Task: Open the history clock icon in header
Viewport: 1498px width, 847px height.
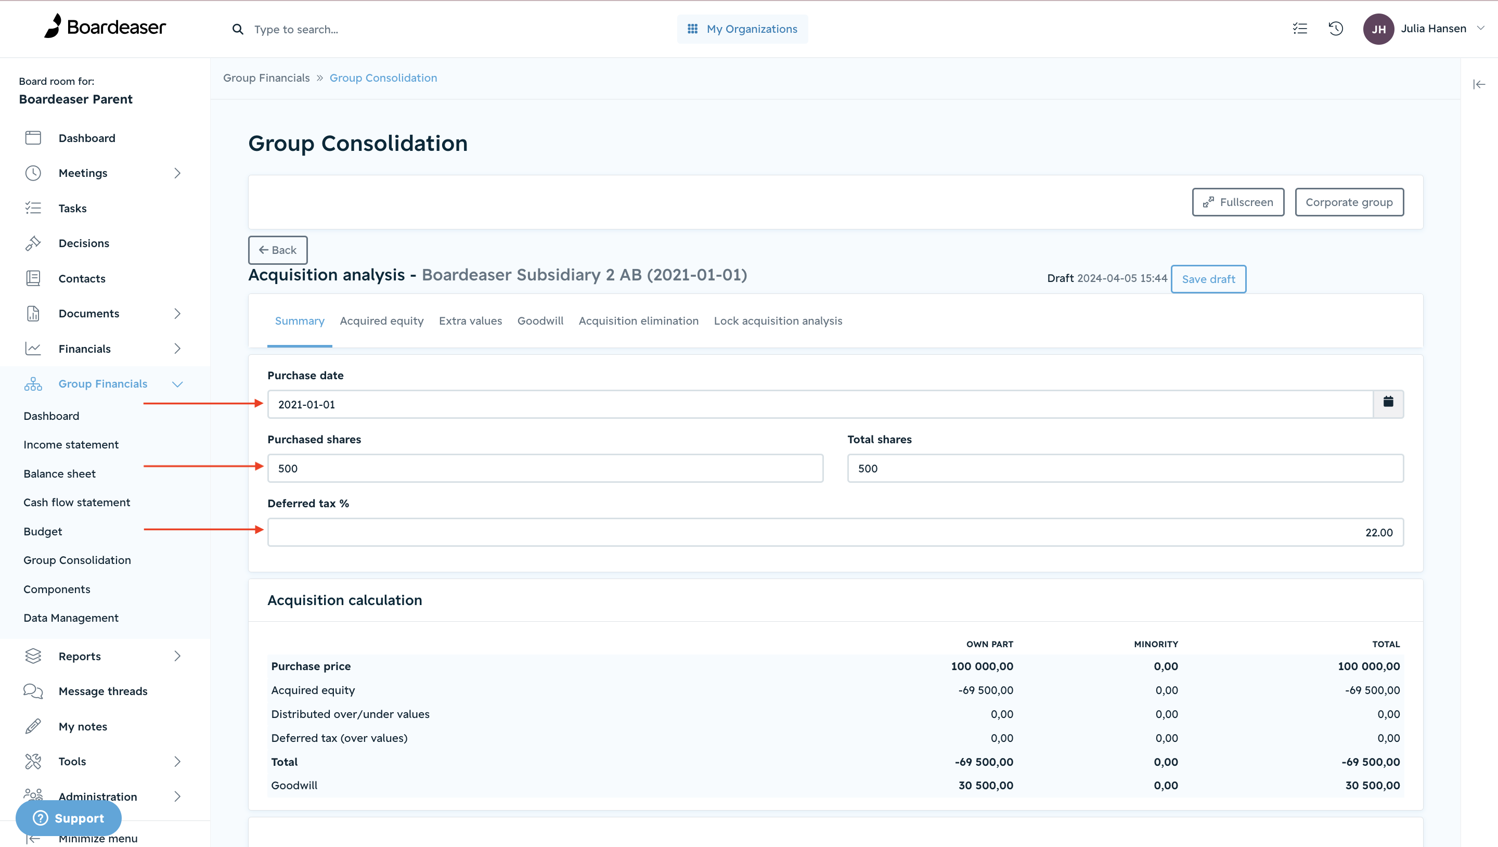Action: pos(1336,29)
